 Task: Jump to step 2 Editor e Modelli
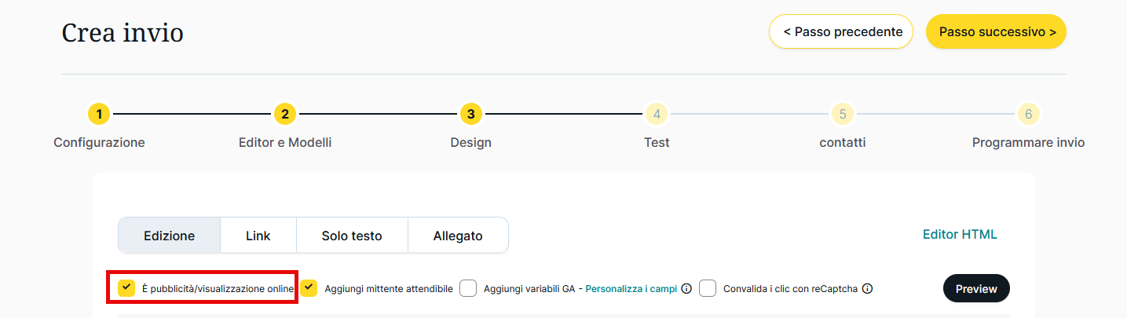click(285, 115)
